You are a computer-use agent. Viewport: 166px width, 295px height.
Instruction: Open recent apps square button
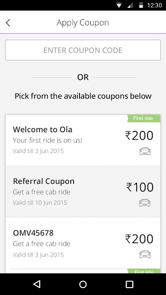coord(129,284)
